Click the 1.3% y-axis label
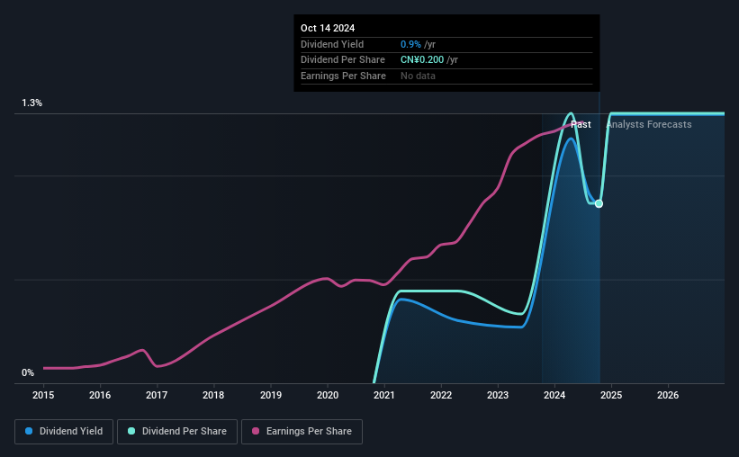The image size is (739, 457). [32, 103]
